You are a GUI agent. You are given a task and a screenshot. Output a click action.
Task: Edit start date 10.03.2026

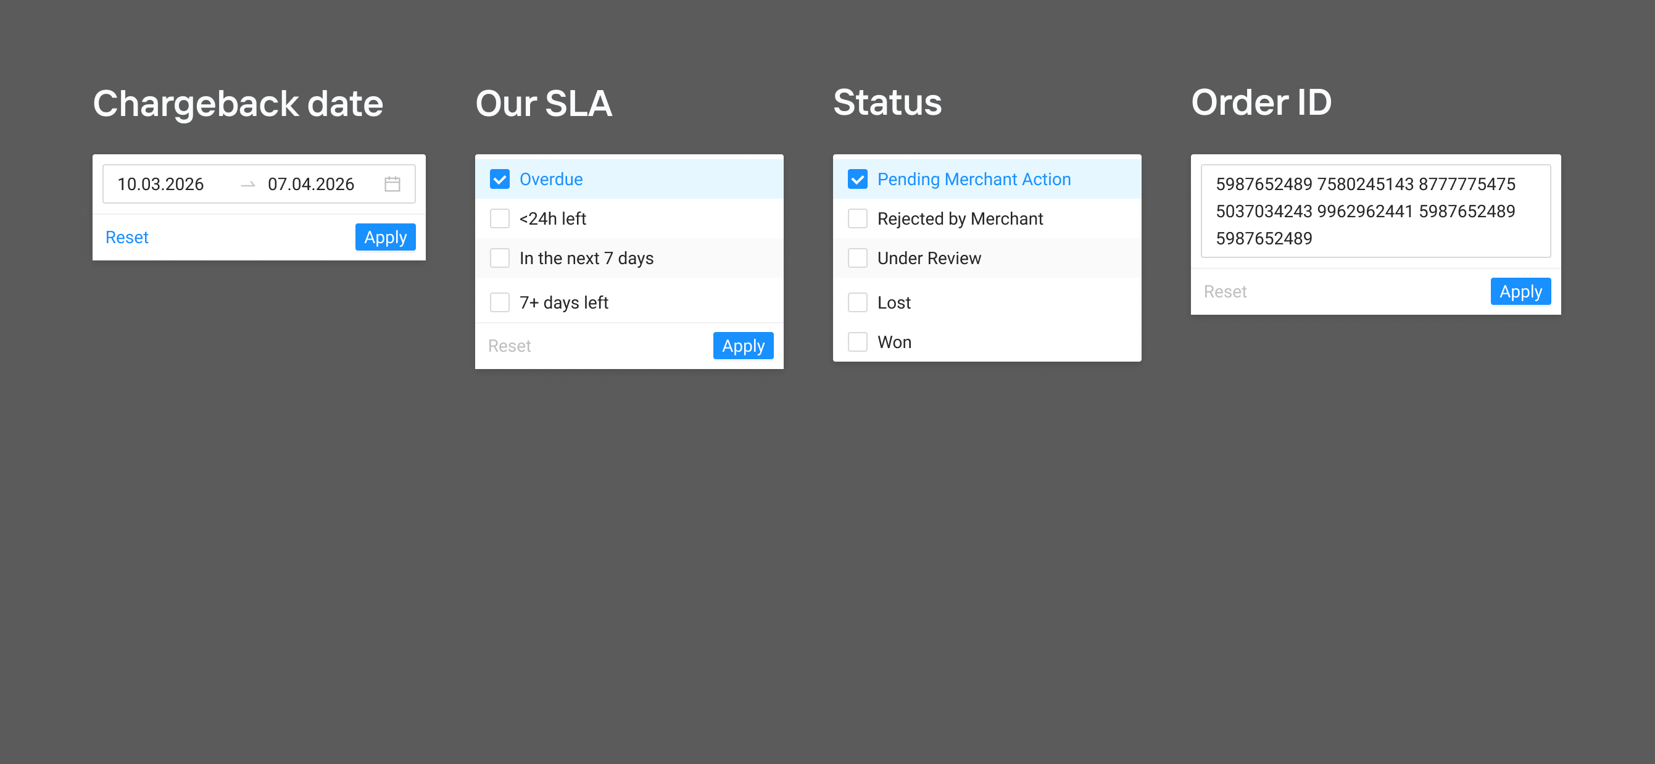pos(160,185)
